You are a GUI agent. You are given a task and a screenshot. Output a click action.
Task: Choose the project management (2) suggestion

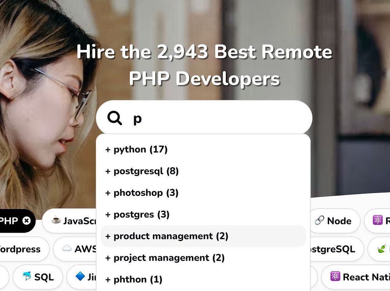pyautogui.click(x=203, y=258)
